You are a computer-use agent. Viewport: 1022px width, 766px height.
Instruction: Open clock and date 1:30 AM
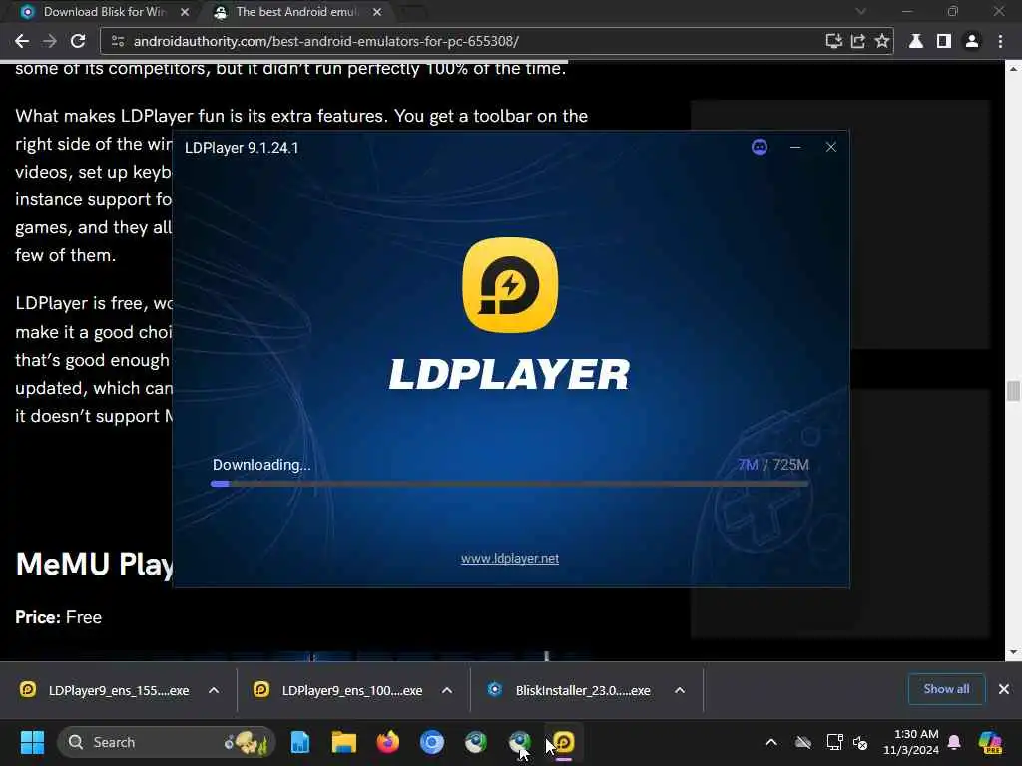(911, 742)
